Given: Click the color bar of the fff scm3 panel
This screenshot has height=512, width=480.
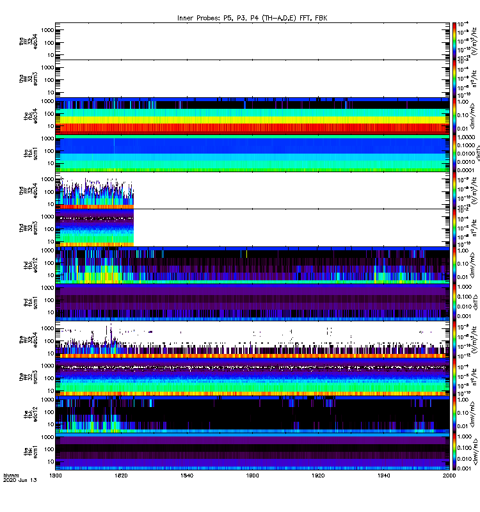Looking at the screenshot, I should [454, 376].
